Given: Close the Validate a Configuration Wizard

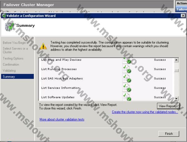Looking at the screenshot, I should pyautogui.click(x=183, y=16).
